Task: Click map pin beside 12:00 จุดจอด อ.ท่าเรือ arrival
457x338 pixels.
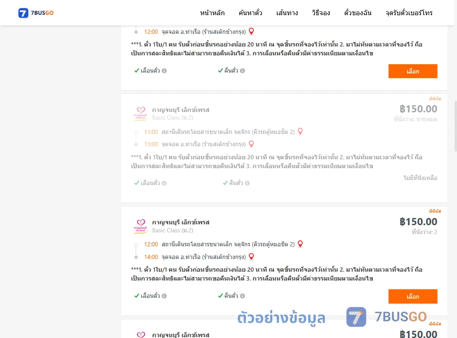Action: (251, 31)
